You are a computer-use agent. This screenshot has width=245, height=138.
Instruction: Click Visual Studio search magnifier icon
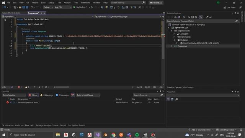143,3
